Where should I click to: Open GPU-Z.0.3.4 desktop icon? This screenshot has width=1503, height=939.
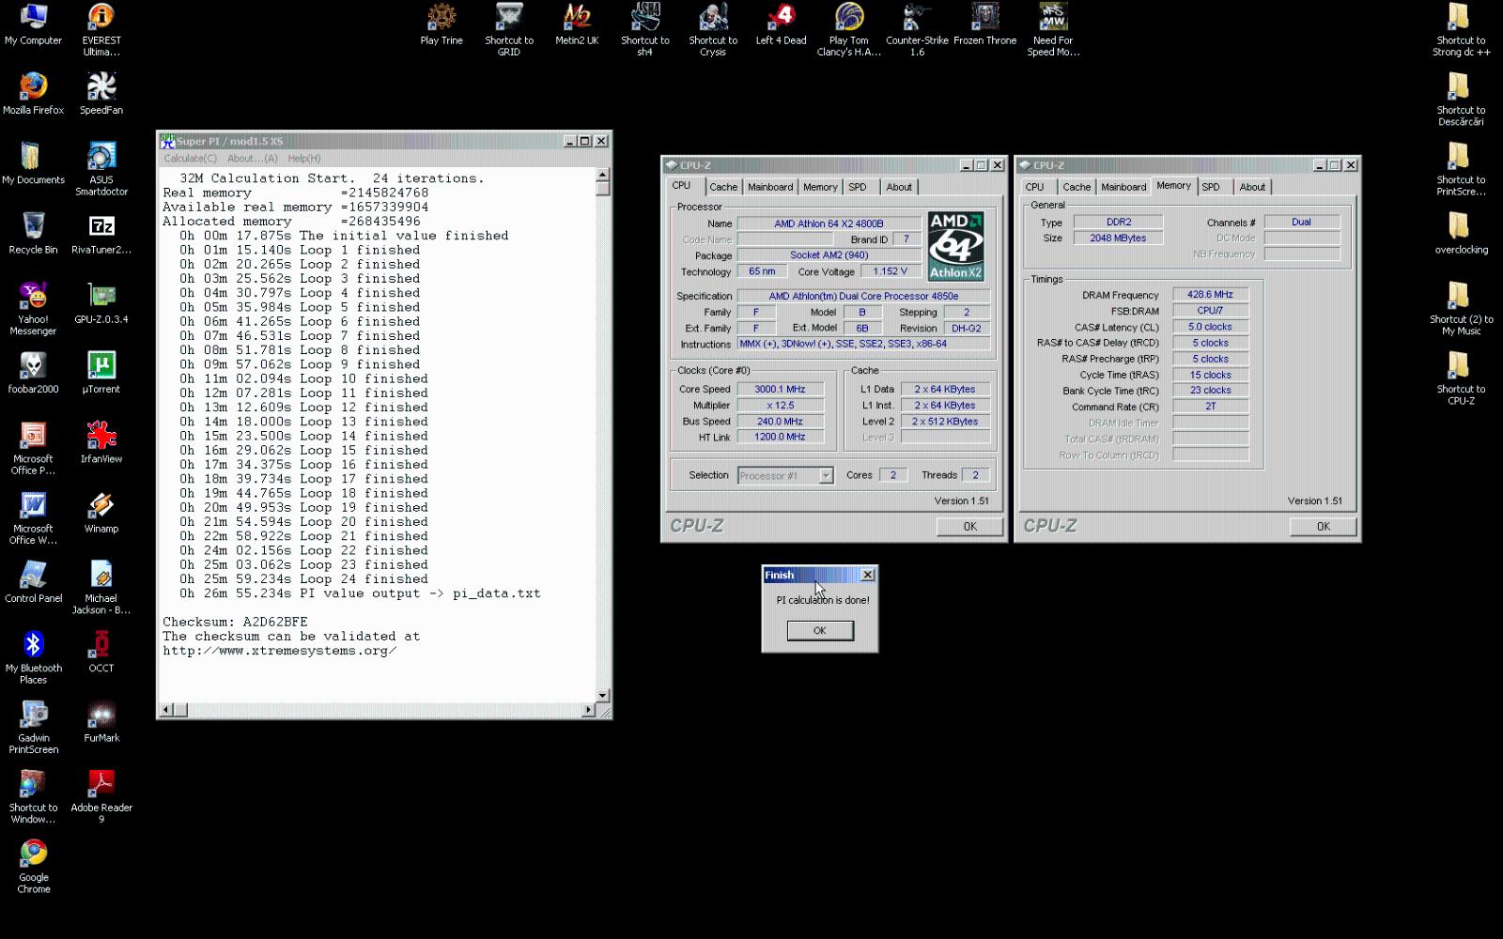pos(101,303)
